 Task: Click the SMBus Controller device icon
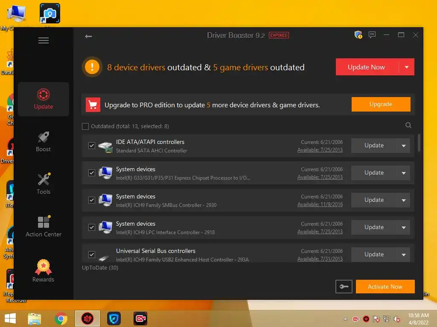click(105, 200)
